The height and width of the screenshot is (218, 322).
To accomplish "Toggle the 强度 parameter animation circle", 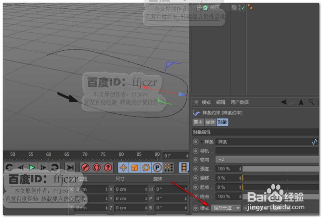I will pyautogui.click(x=196, y=169).
